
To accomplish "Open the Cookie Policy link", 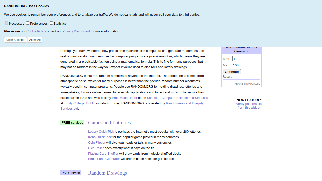I will coord(36,31).
